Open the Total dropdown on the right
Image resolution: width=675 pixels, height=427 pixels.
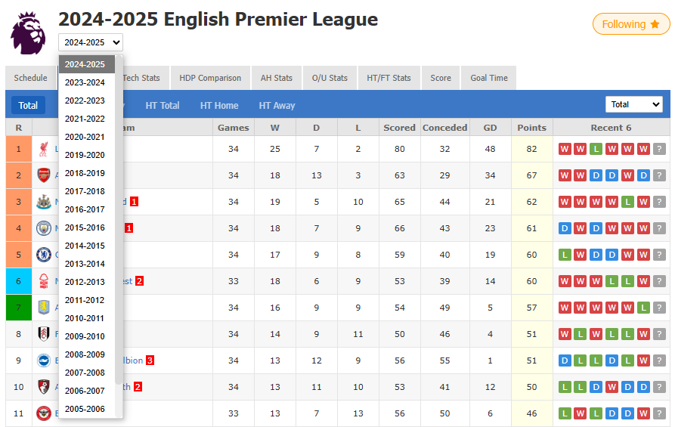(633, 104)
